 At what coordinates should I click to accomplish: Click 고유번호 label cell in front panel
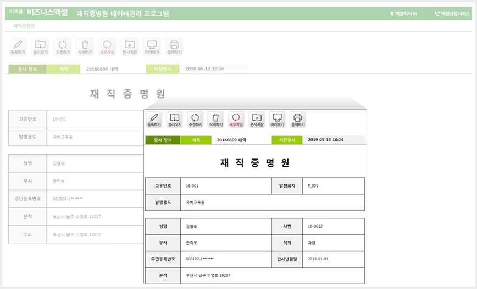[163, 186]
